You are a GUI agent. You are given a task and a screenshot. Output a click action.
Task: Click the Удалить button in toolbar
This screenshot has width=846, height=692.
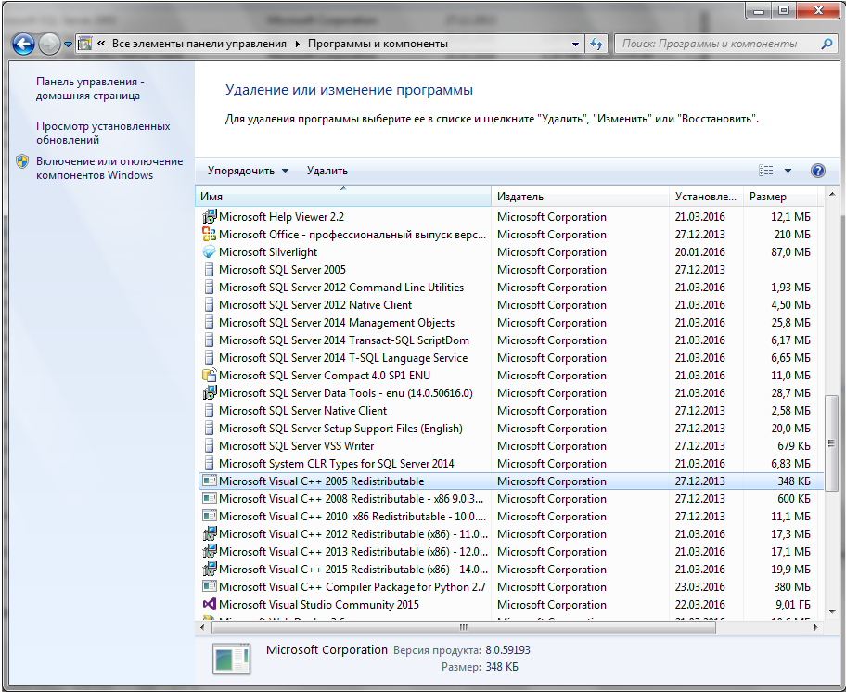(x=327, y=171)
